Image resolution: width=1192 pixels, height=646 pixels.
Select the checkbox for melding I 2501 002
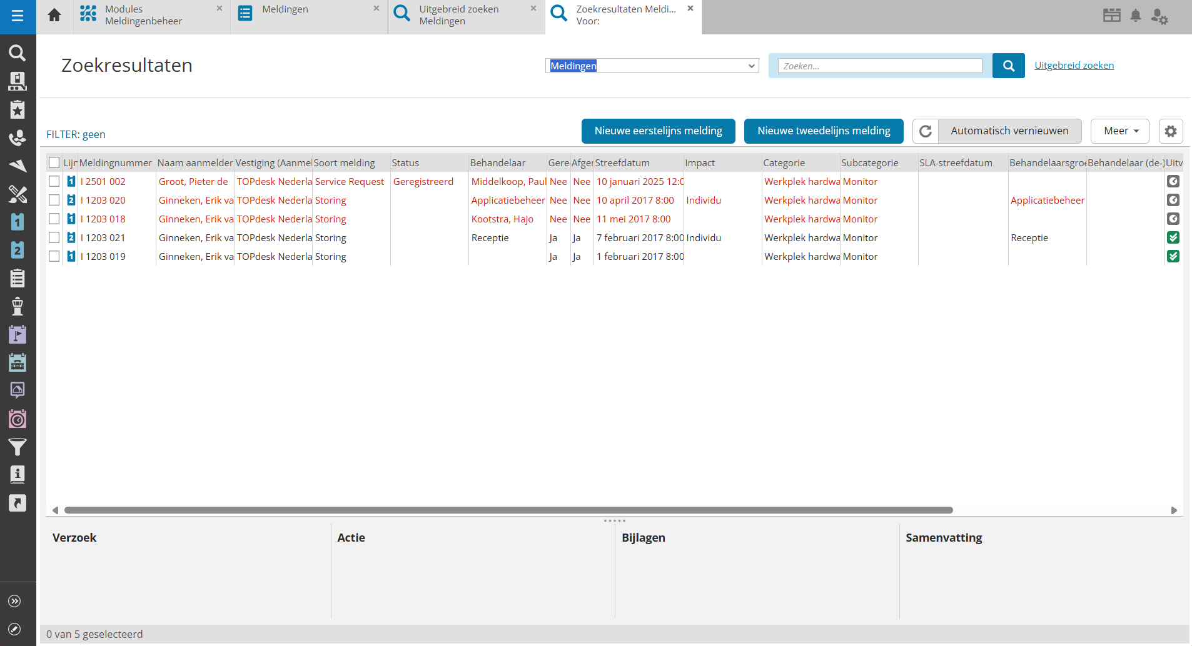pyautogui.click(x=54, y=181)
